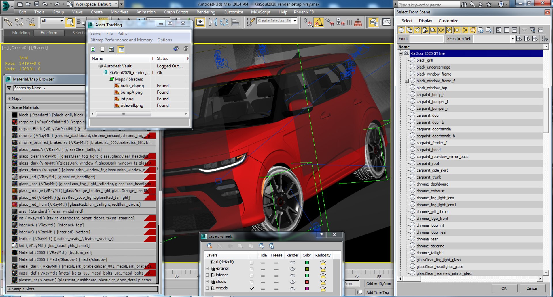Collapse Kia Soul 2020 GT line node
This screenshot has height=297, width=553.
click(401, 53)
